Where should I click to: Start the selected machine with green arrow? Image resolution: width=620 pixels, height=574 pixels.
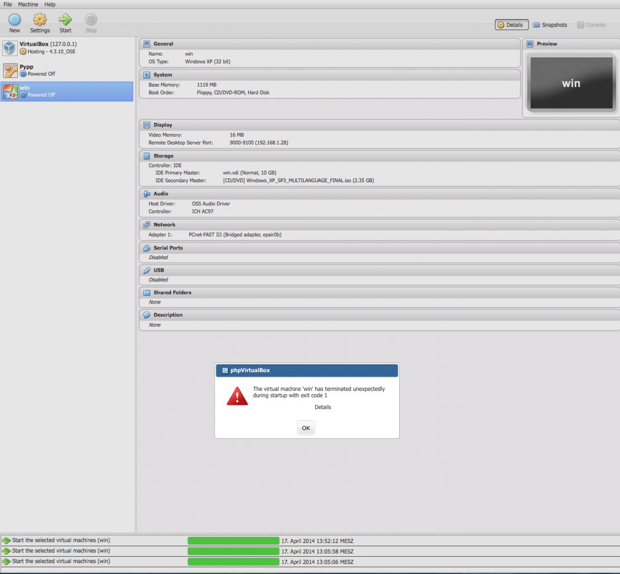coord(65,20)
